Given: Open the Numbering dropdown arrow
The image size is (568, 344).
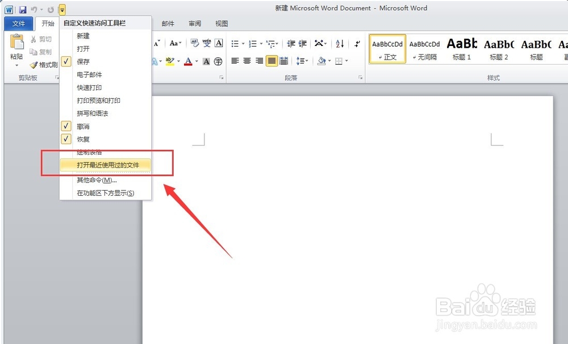Looking at the screenshot, I should (261, 44).
